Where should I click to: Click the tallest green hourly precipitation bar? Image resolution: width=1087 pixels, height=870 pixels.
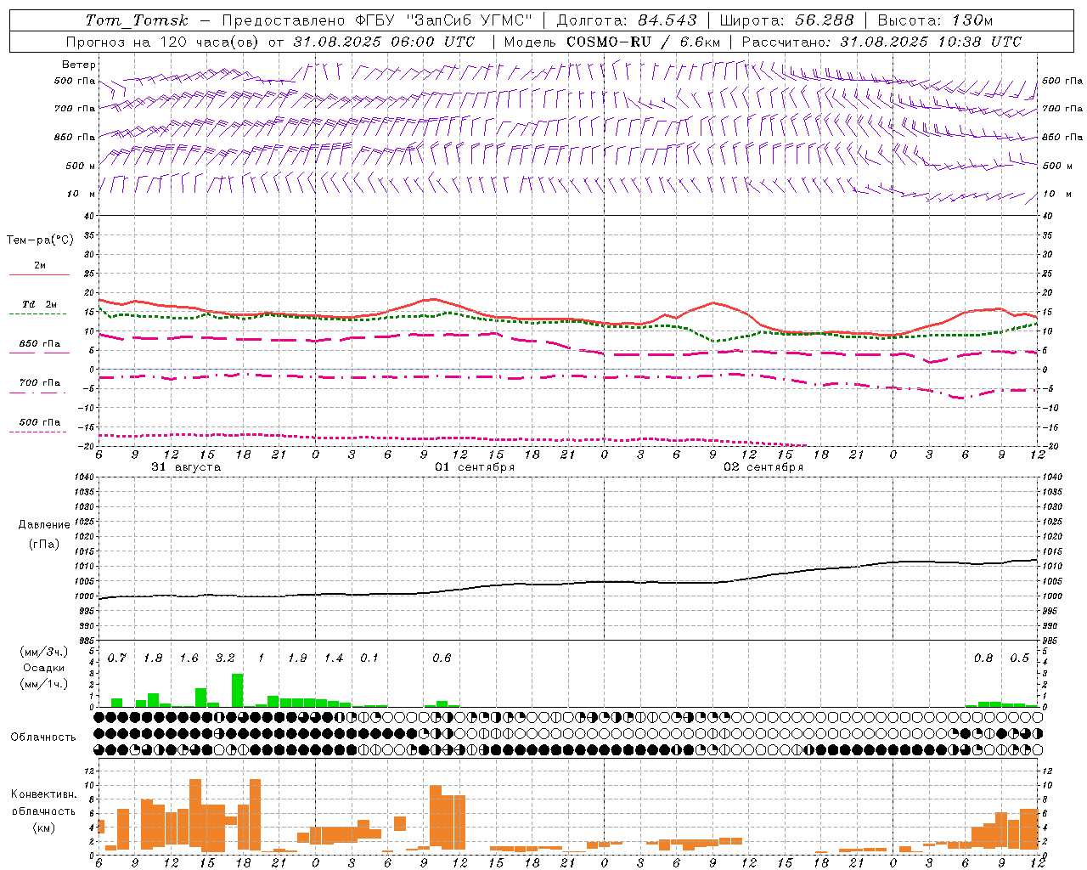pyautogui.click(x=238, y=690)
